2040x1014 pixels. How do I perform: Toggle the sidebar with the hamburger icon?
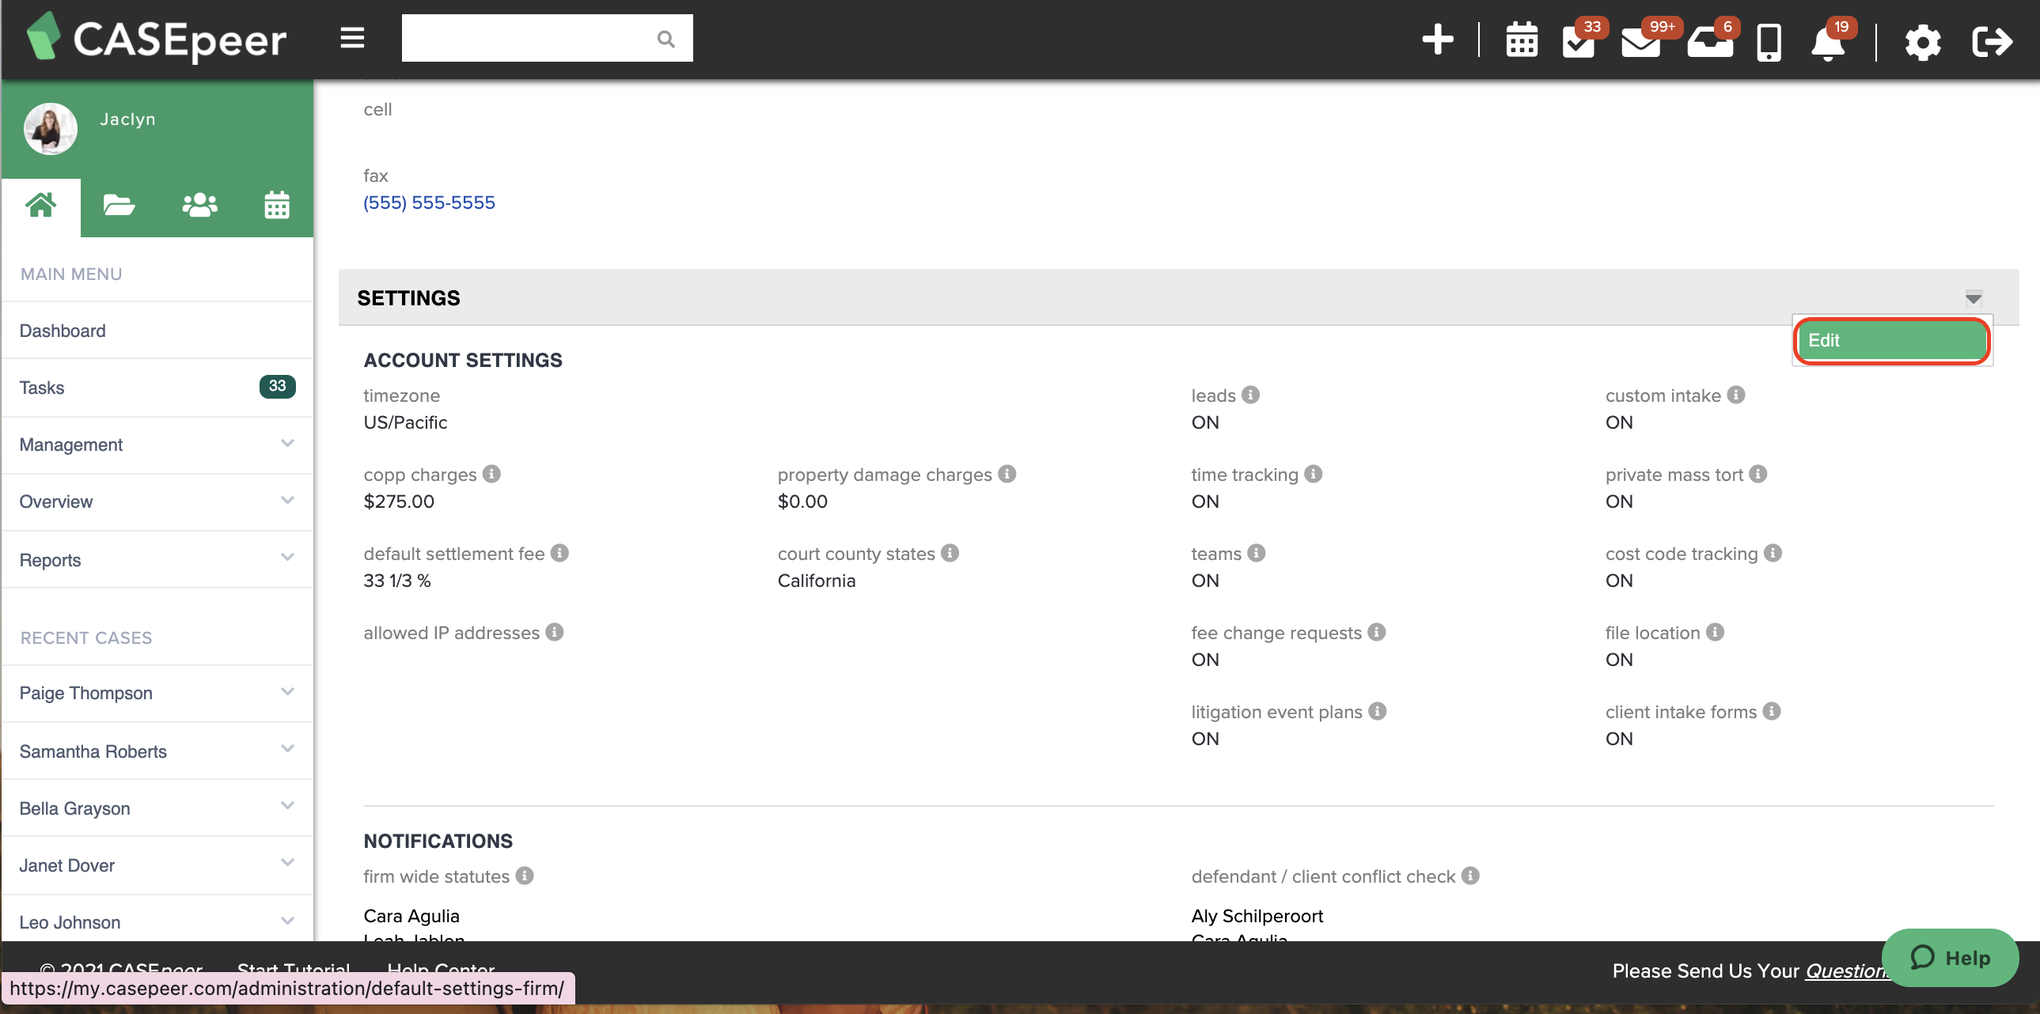click(351, 38)
